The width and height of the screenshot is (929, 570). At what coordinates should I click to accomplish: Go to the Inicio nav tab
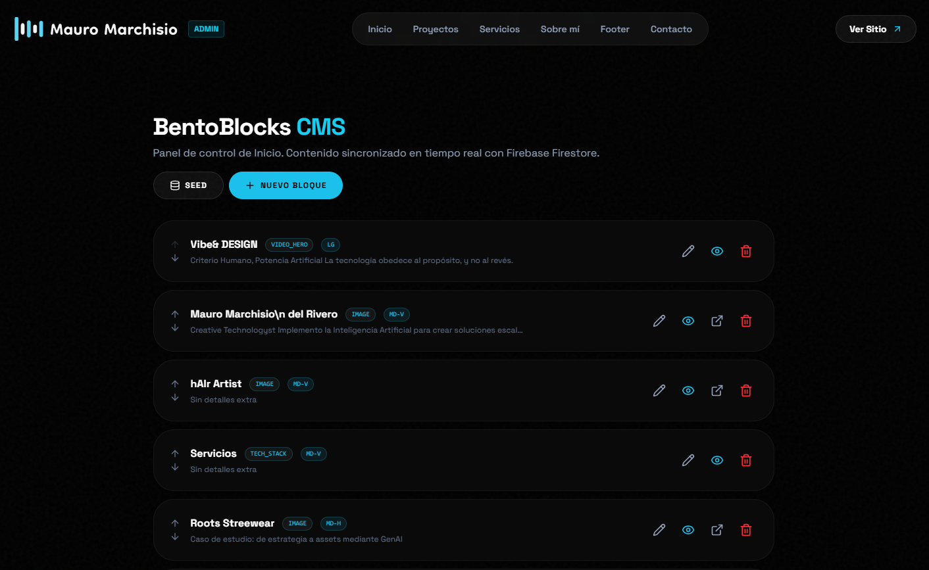tap(380, 29)
